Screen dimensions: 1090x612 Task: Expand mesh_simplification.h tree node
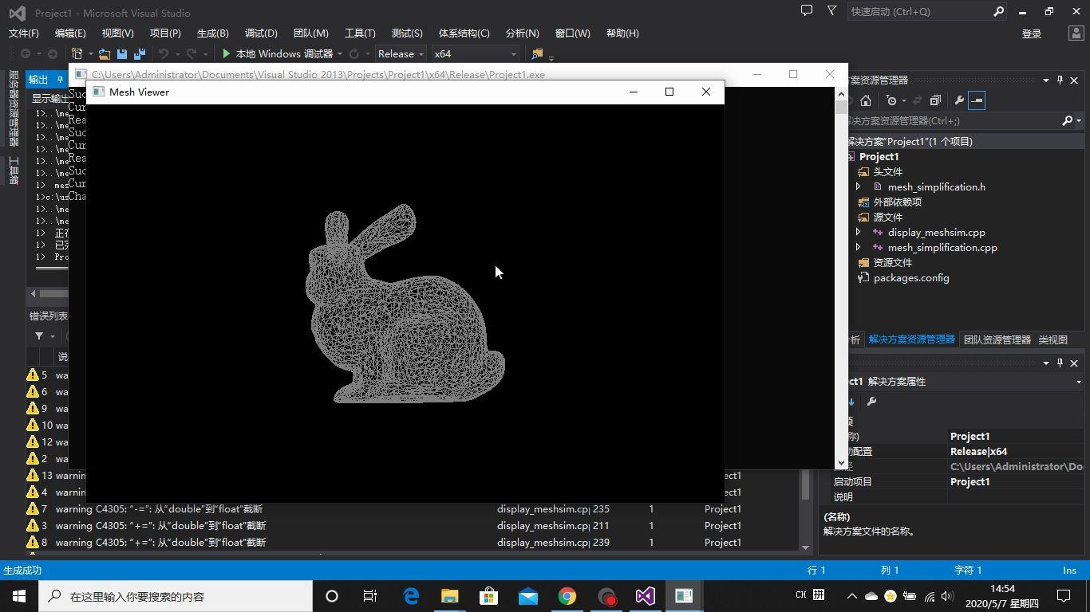859,187
